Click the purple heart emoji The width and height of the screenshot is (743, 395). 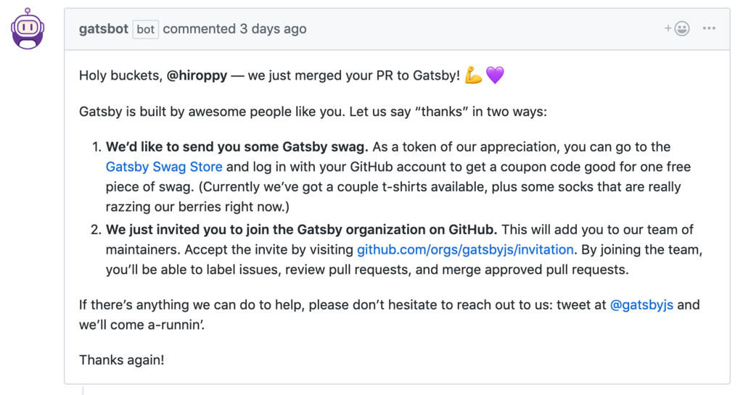[x=495, y=75]
